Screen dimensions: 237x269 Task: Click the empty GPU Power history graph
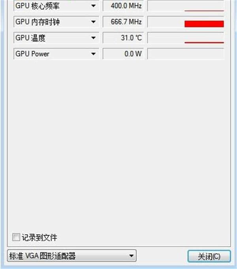click(186, 54)
